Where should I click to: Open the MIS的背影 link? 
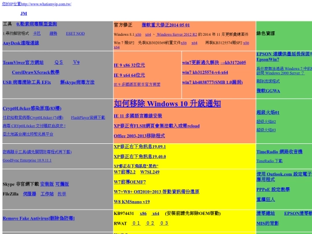268,223
